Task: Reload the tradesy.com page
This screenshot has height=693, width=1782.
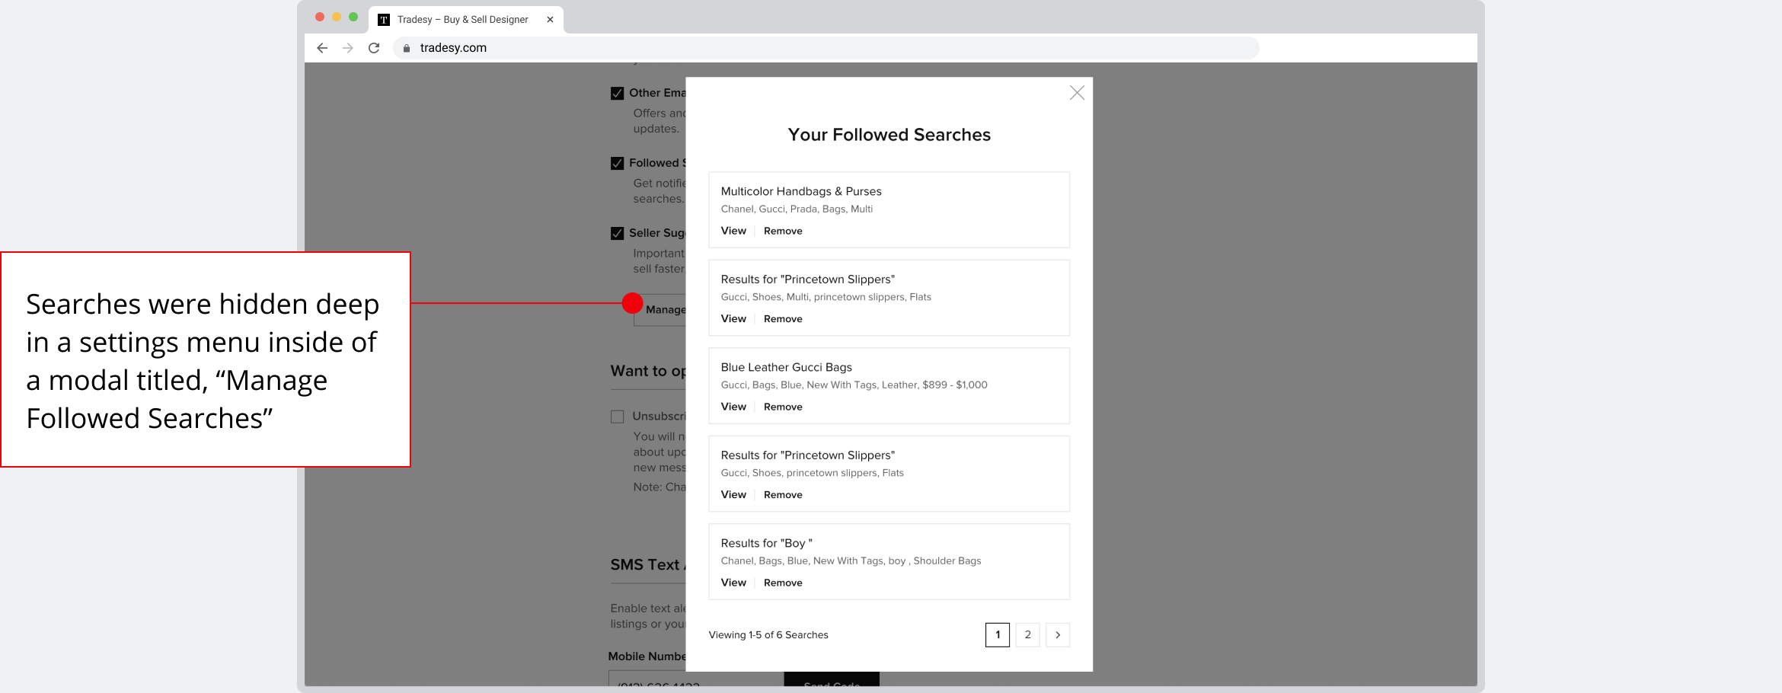Action: pos(374,48)
